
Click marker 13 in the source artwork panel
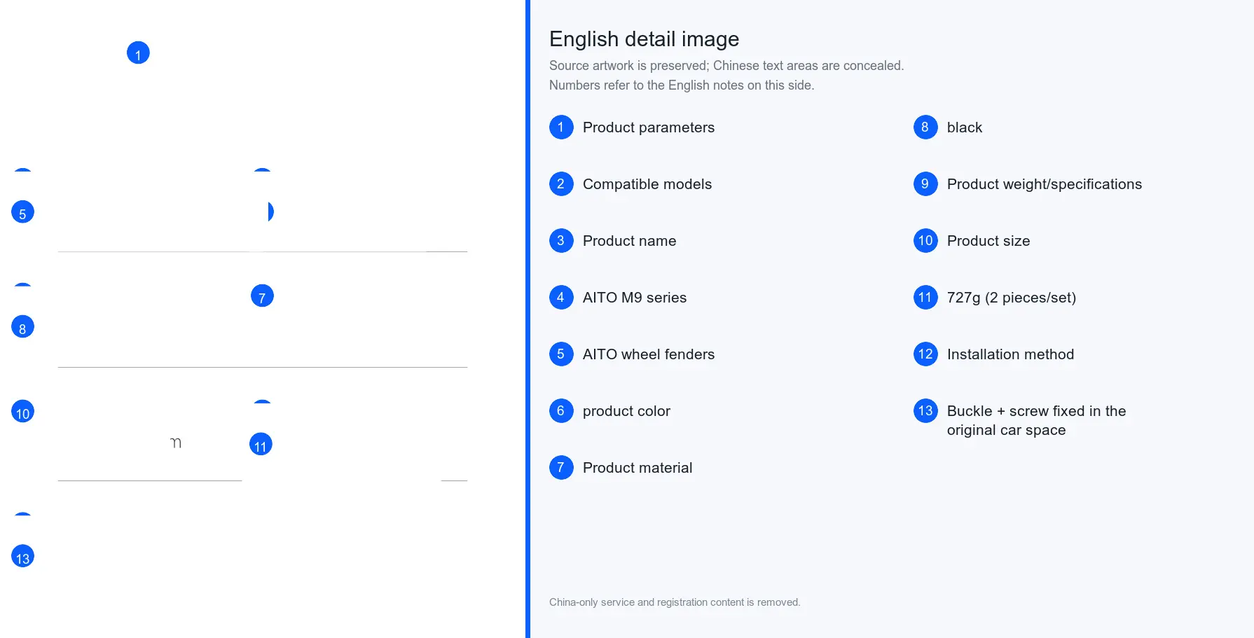coord(22,556)
